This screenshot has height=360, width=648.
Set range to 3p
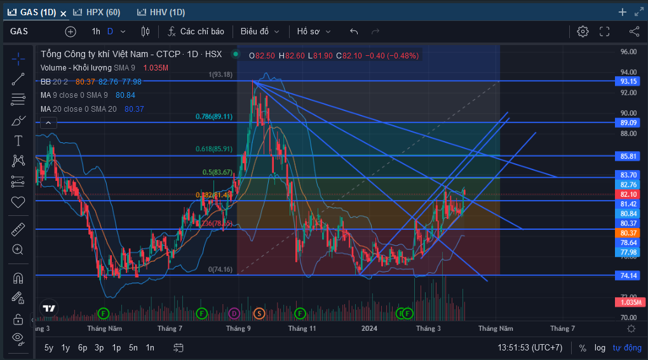[x=99, y=347]
